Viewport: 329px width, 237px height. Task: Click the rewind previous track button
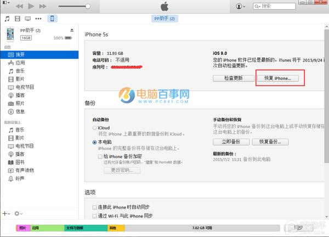(19, 6)
